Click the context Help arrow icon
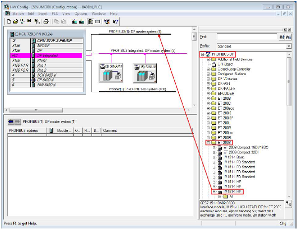 [x=115, y=22]
